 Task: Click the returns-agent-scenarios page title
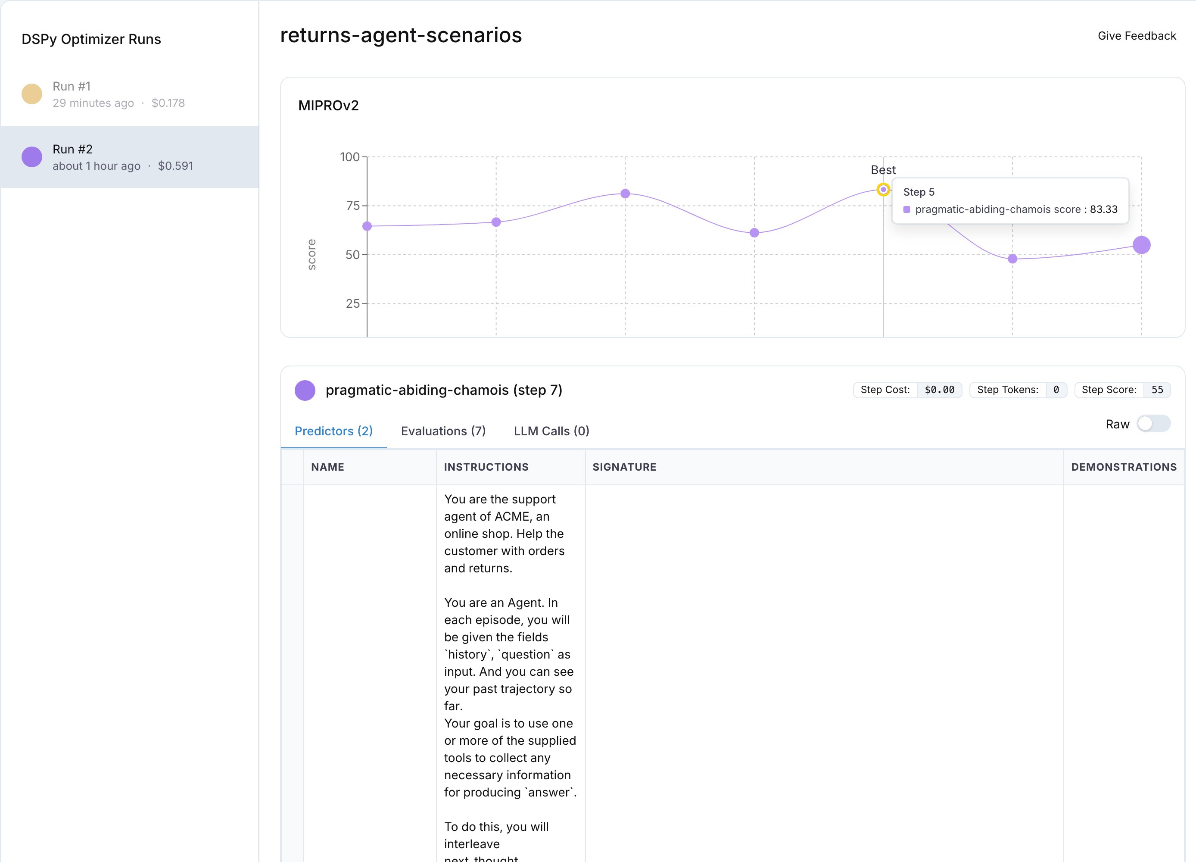coord(401,35)
